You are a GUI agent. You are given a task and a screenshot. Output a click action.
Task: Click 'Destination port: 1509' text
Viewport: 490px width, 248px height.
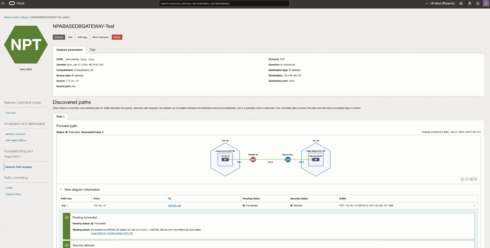[x=281, y=81]
